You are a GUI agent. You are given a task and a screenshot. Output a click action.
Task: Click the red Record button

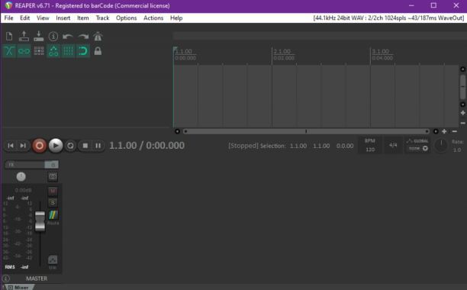(40, 146)
